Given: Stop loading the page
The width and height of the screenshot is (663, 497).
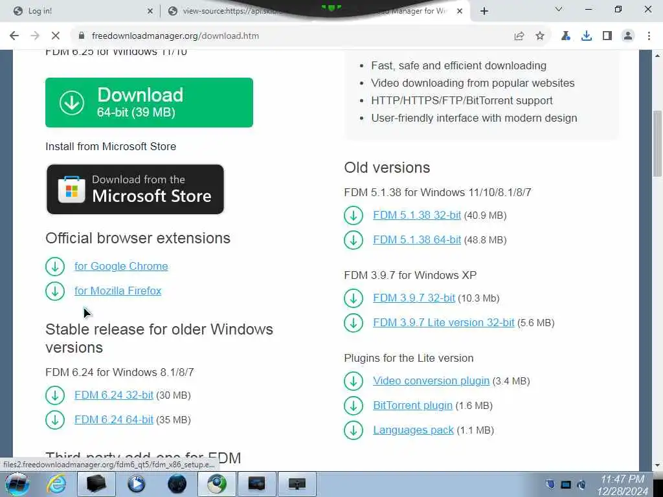Looking at the screenshot, I should (x=56, y=36).
